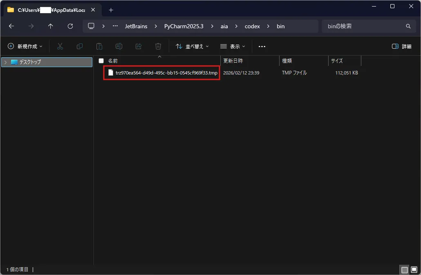Navigate back with the left arrow

coord(11,26)
